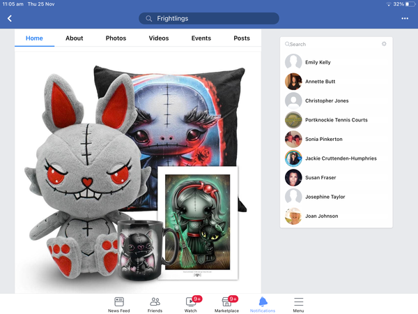This screenshot has width=418, height=314.
Task: Open the Watch icon
Action: 191,301
